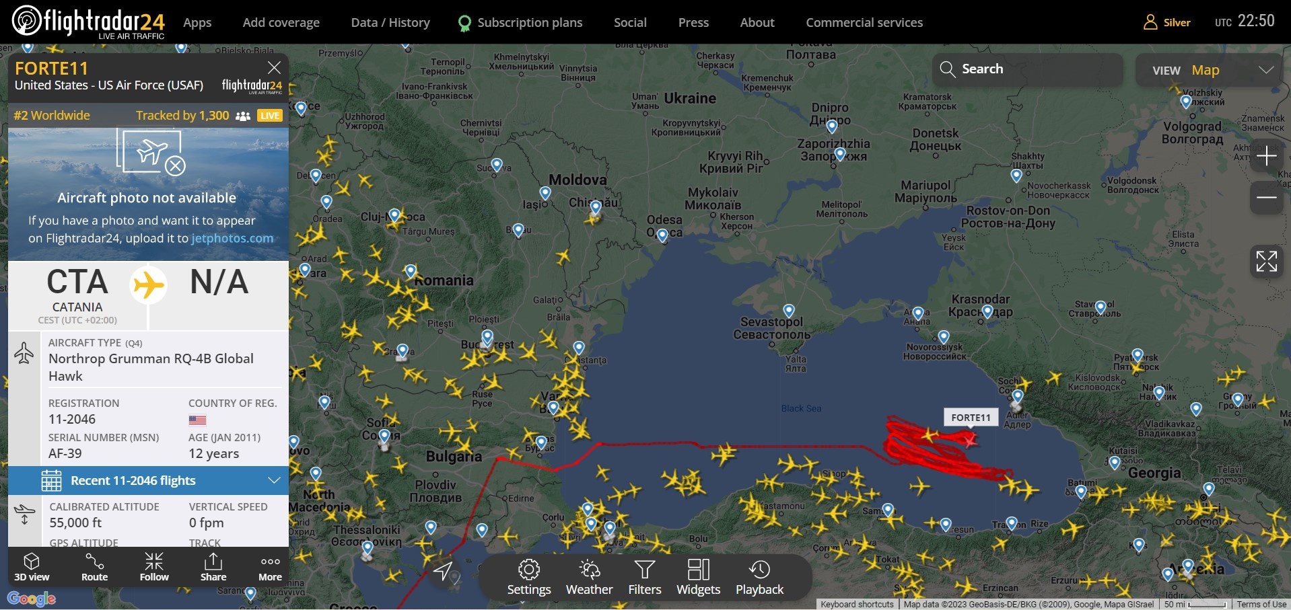Share this flight
The image size is (1291, 610).
coord(213,567)
